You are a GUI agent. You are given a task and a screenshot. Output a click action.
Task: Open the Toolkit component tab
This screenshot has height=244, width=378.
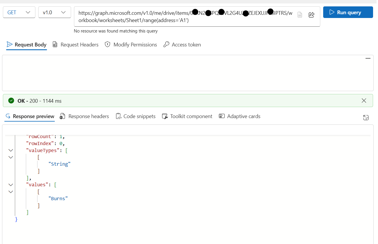[187, 116]
